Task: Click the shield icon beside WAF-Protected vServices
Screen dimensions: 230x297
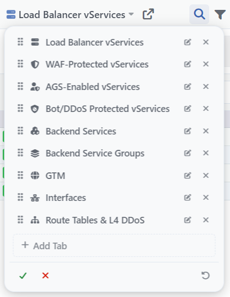Action: 35,64
